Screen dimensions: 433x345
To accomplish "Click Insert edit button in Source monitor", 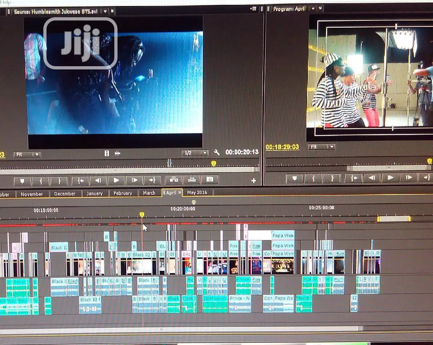I will click(174, 180).
